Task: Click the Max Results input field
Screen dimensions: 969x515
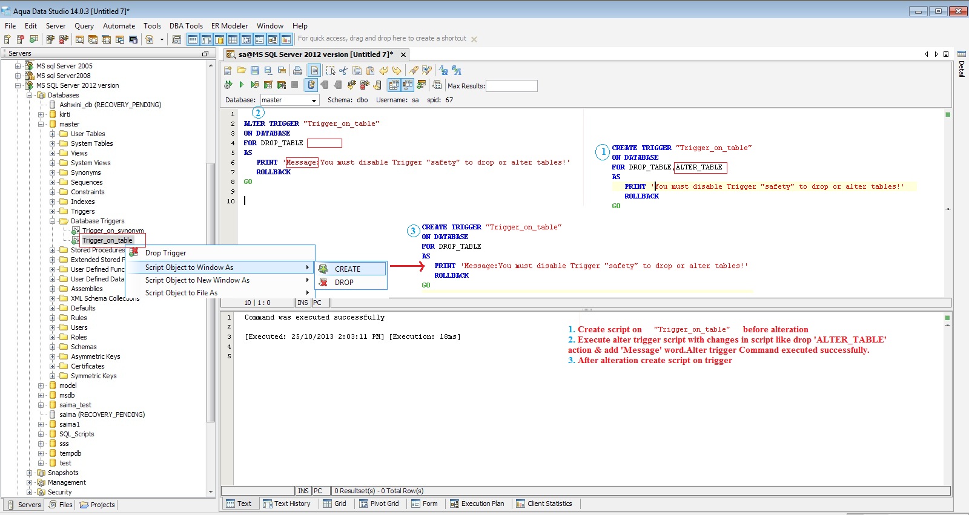Action: point(511,86)
